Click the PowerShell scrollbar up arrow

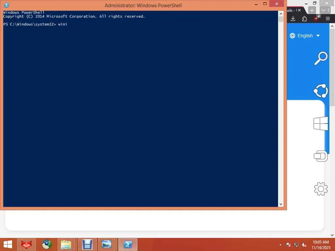tap(281, 14)
